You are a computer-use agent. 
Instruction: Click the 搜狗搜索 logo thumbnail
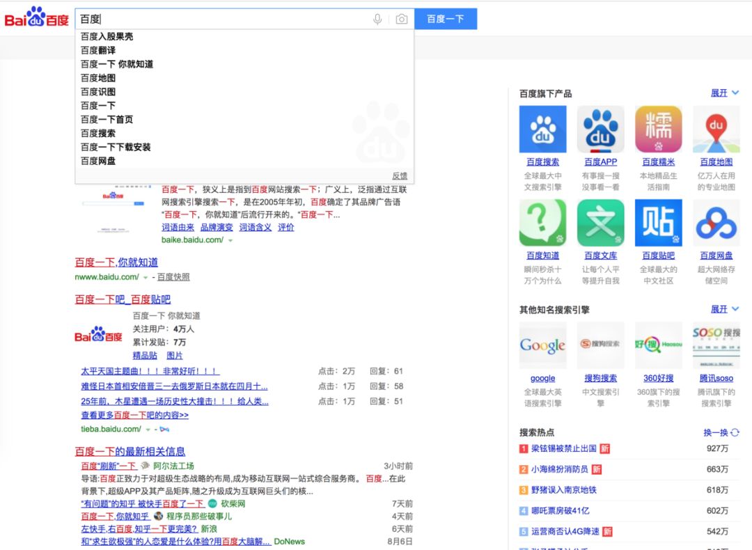click(600, 345)
